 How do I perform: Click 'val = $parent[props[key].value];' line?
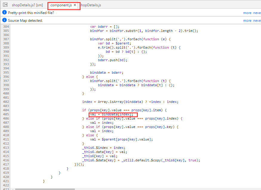tap(121, 139)
